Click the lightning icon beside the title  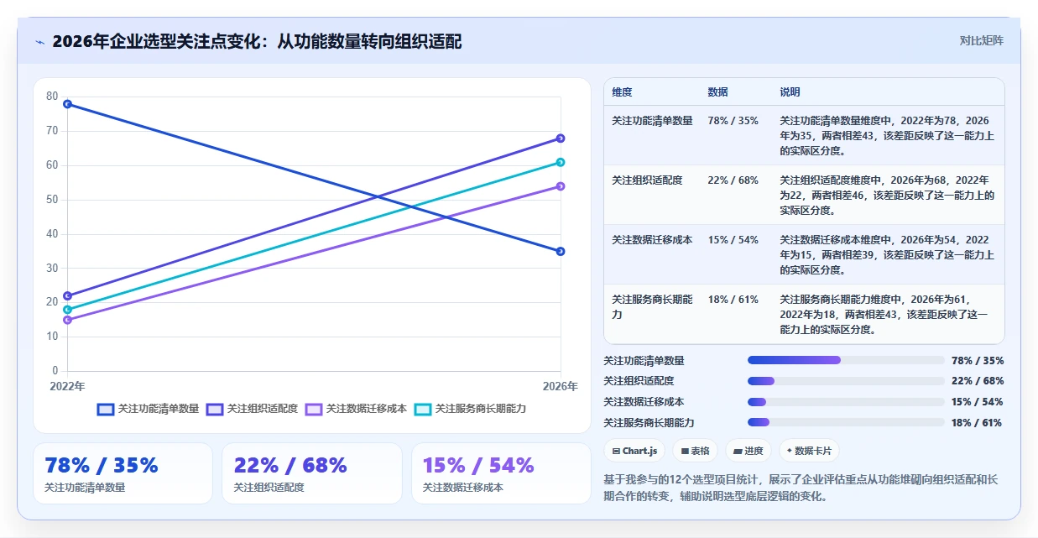[40, 41]
